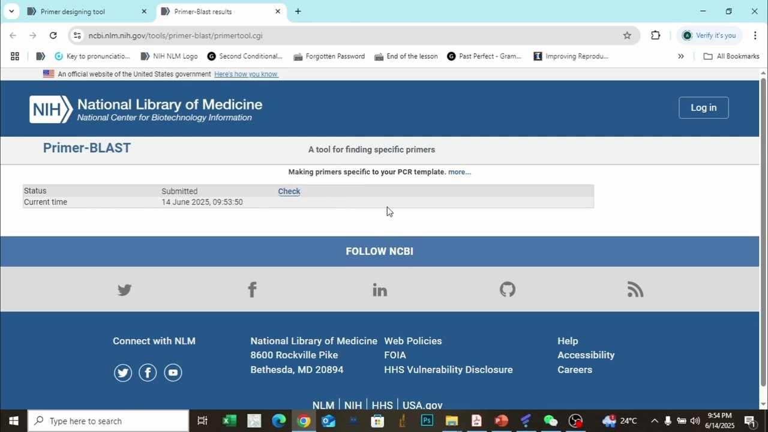Screen dimensions: 768x432
Task: View site information icon in address bar
Action: click(77, 35)
